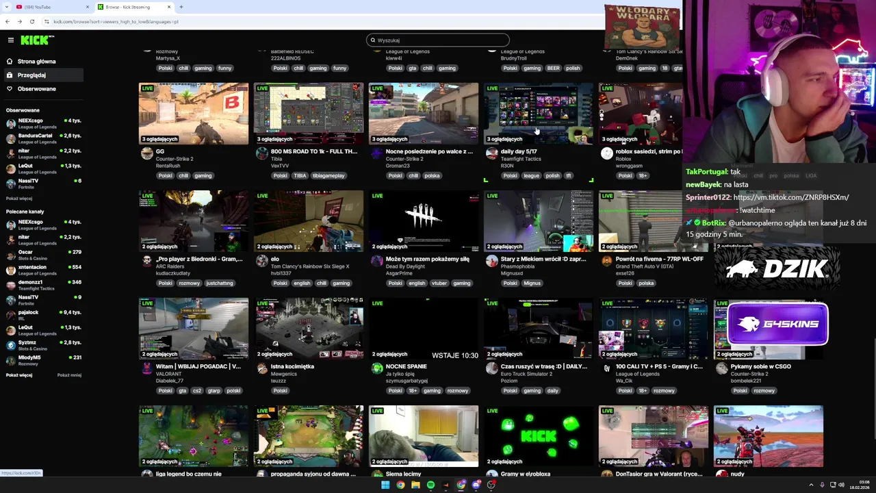Image resolution: width=876 pixels, height=493 pixels.
Task: Collapse list with Pokaż mniej
Action: [69, 375]
